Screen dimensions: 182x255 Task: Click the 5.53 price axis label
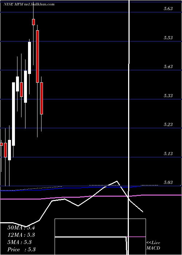[x=168, y=38]
